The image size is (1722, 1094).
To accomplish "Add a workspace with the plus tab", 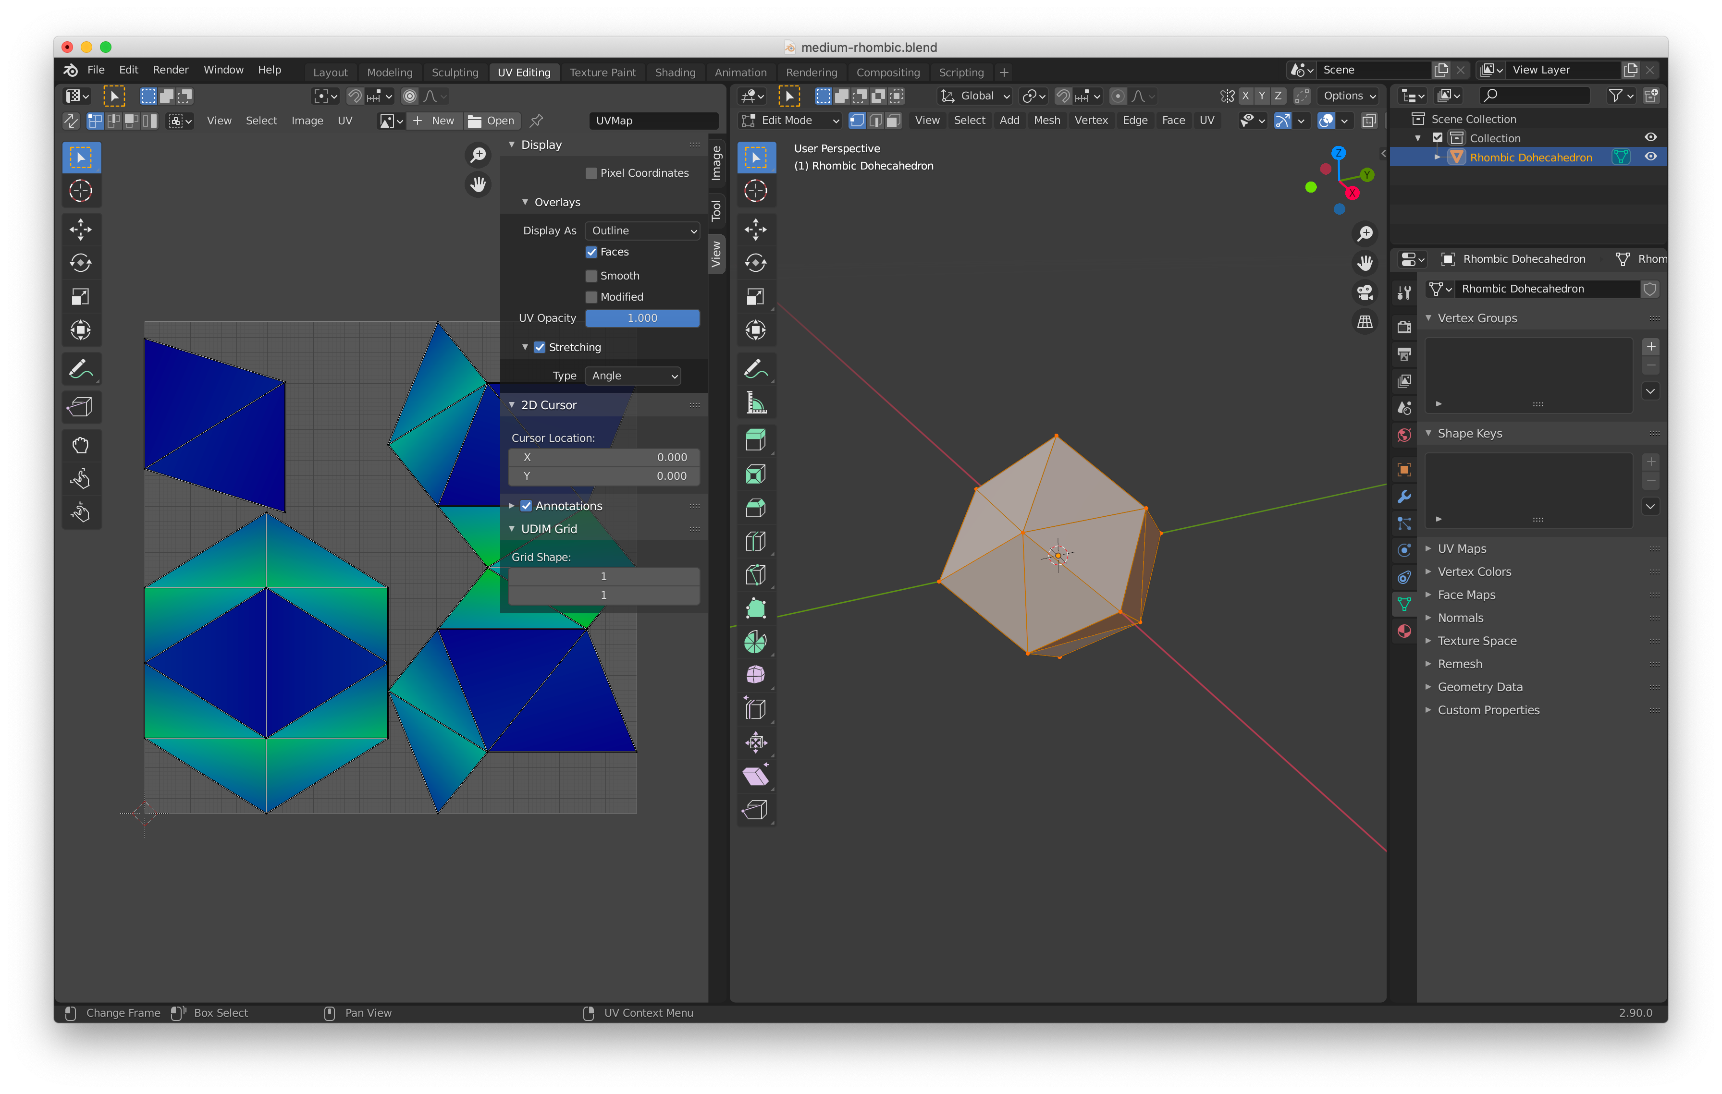I will [1004, 72].
